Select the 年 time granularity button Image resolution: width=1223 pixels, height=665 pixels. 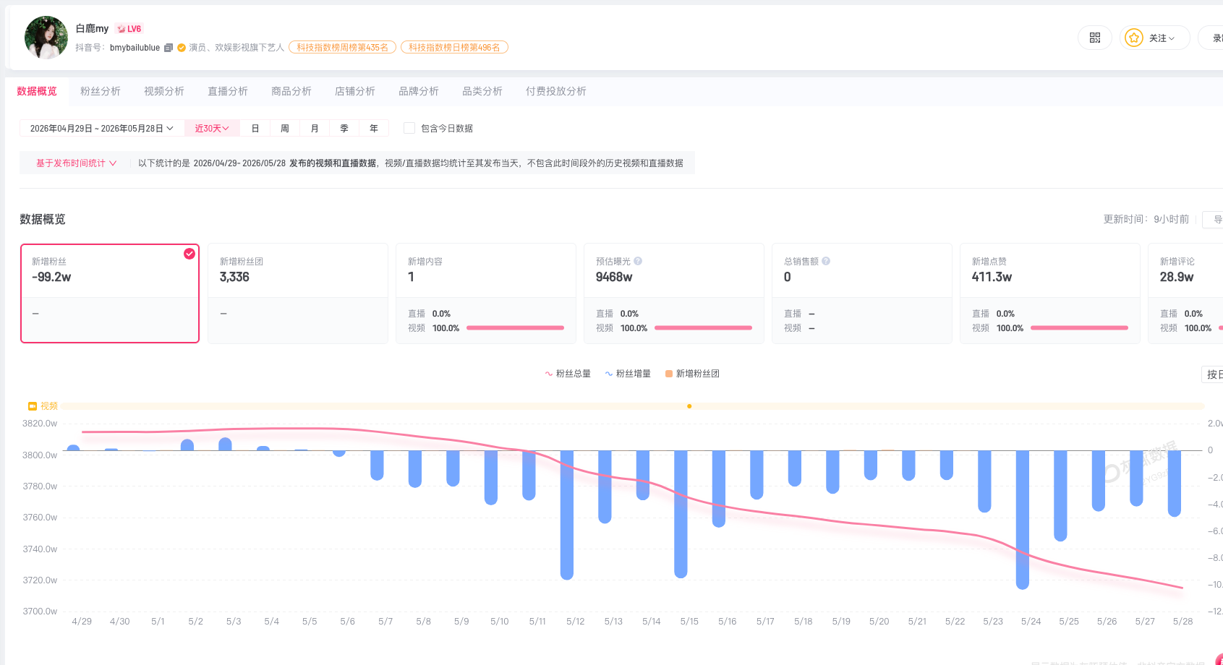pyautogui.click(x=374, y=128)
